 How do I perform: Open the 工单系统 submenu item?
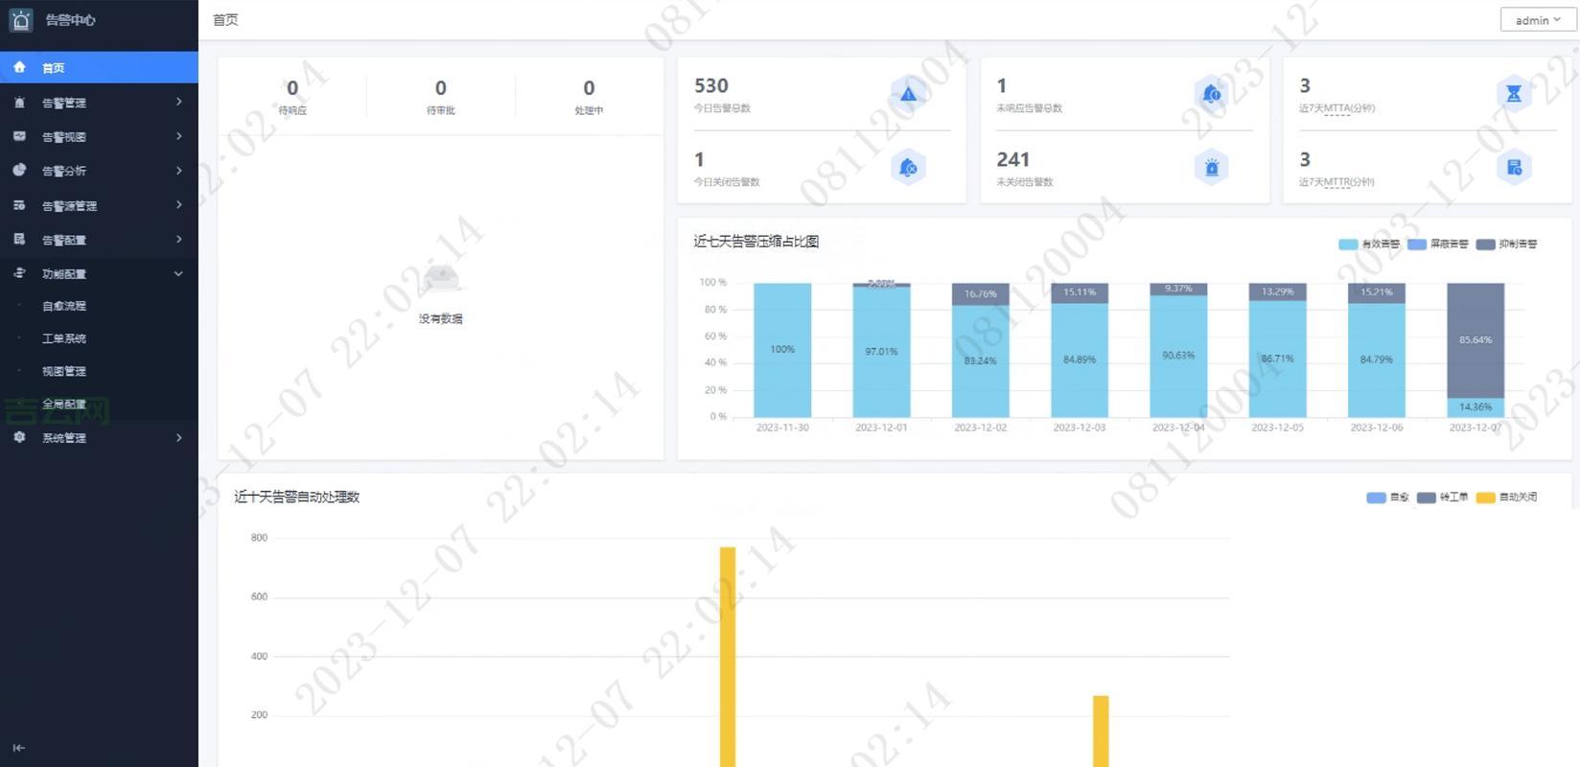pyautogui.click(x=64, y=338)
